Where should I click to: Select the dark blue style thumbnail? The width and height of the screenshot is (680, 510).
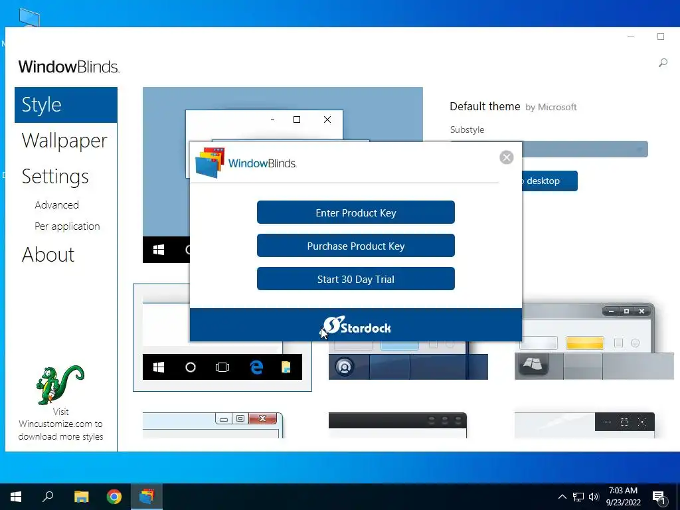408,361
